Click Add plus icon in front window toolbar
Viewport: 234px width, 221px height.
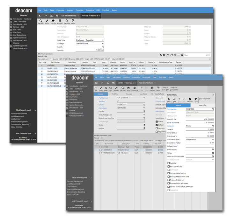click(96, 88)
